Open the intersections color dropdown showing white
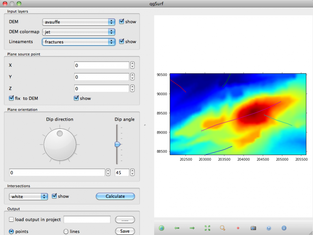Screen dimensions: 313x235 [28, 197]
